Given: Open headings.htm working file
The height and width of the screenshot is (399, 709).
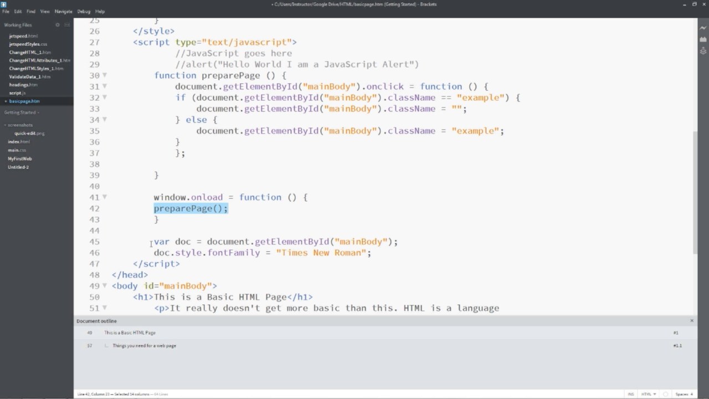Looking at the screenshot, I should point(23,85).
